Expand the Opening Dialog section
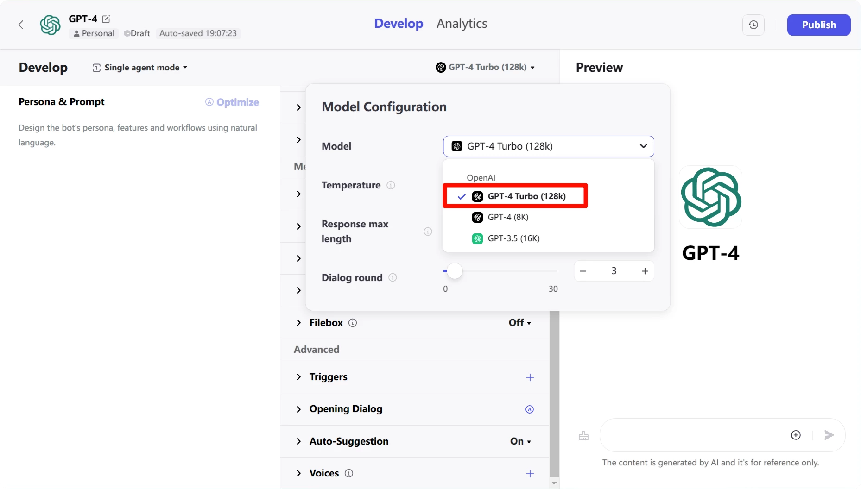 298,409
